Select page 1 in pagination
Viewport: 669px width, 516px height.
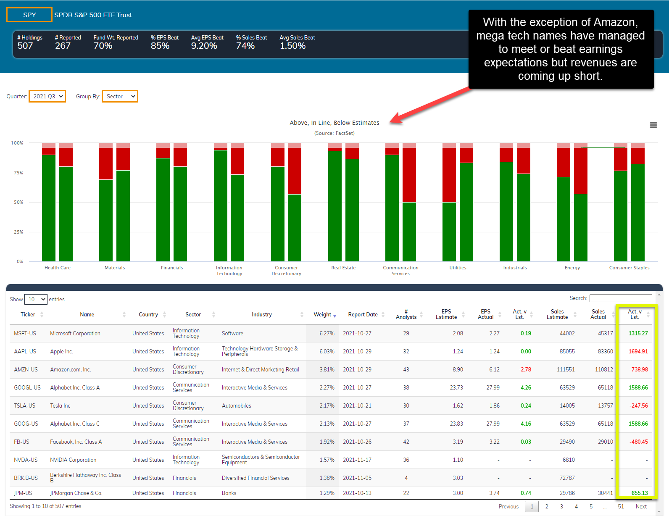click(x=532, y=506)
